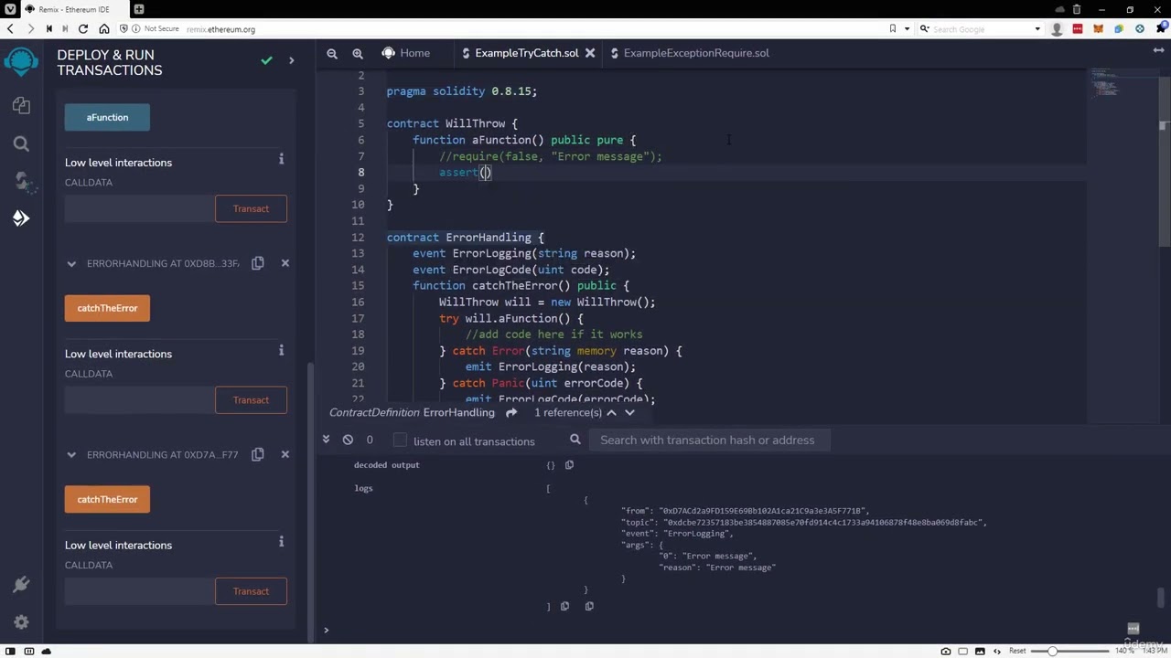1171x658 pixels.
Task: Toggle listen on all transactions checkbox
Action: click(x=400, y=440)
